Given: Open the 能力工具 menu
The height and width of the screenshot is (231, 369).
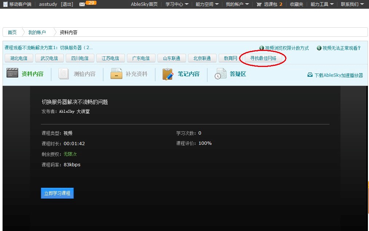Looking at the screenshot, I should click(x=322, y=4).
